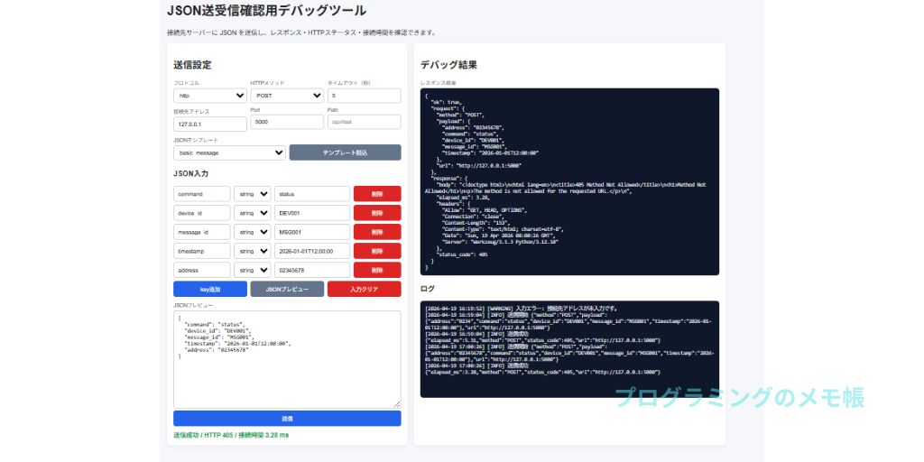This screenshot has height=462, width=924.
Task: Open the type dropdown for the command row
Action: pos(252,194)
